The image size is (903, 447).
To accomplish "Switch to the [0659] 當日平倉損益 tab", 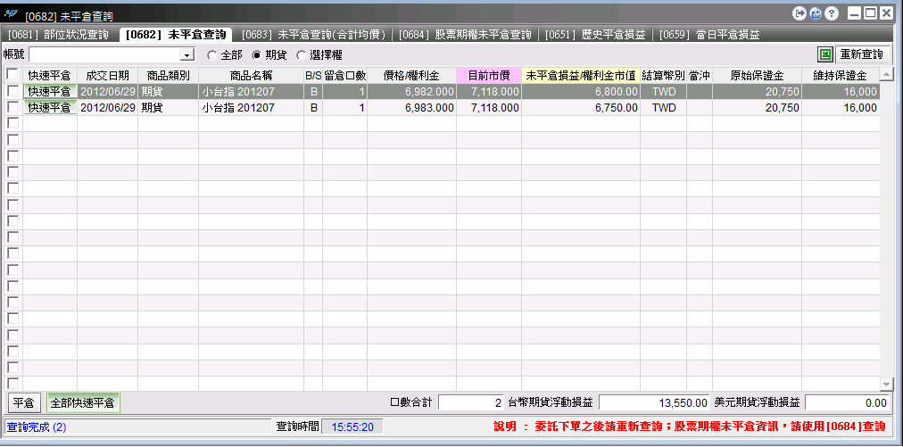I will 709,35.
